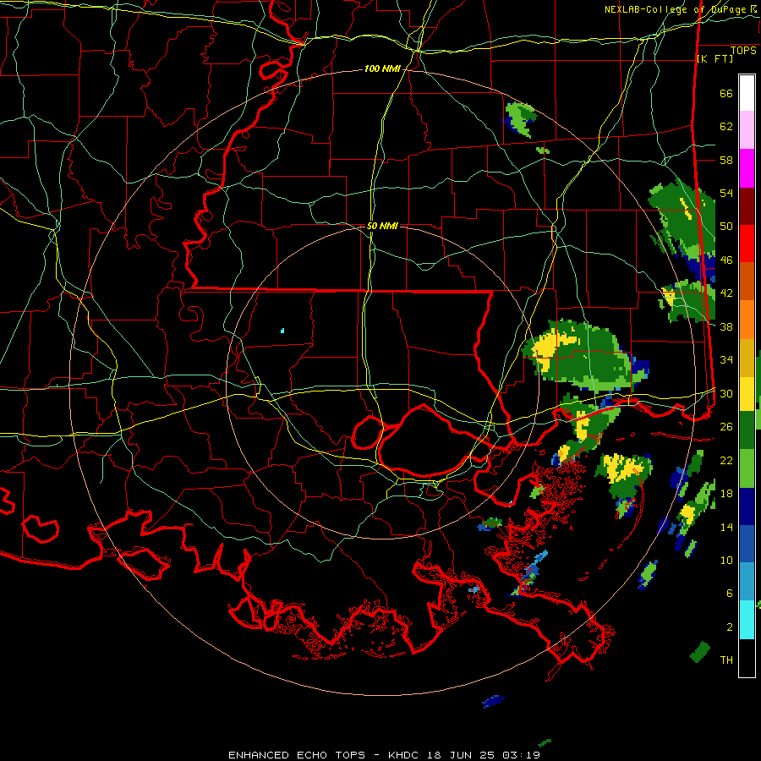Click the "100 NMI" range ring label

click(x=382, y=69)
